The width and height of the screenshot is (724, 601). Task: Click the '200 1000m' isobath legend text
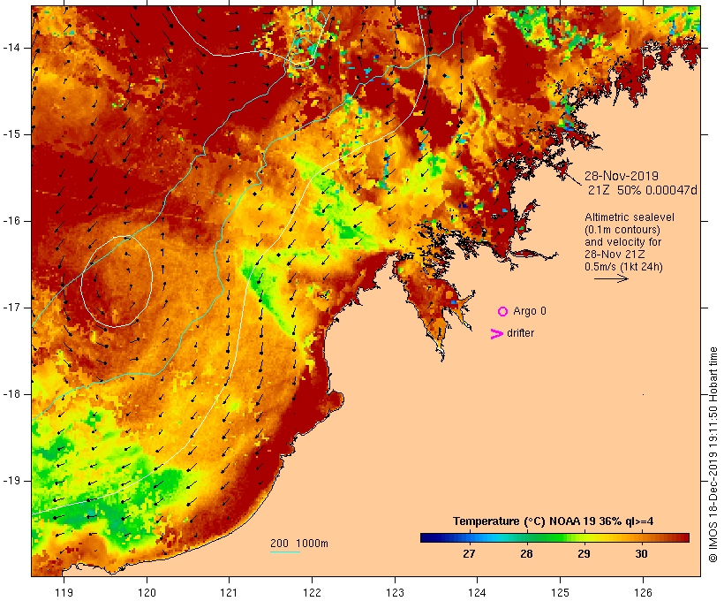pos(299,544)
